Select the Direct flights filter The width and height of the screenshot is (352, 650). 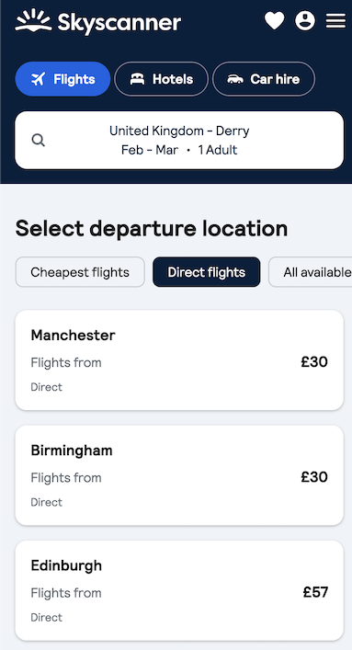coord(207,272)
